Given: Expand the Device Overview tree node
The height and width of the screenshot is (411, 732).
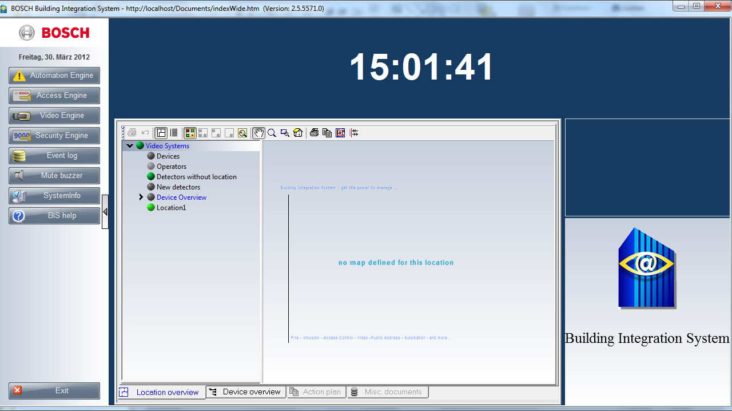Looking at the screenshot, I should tap(141, 197).
